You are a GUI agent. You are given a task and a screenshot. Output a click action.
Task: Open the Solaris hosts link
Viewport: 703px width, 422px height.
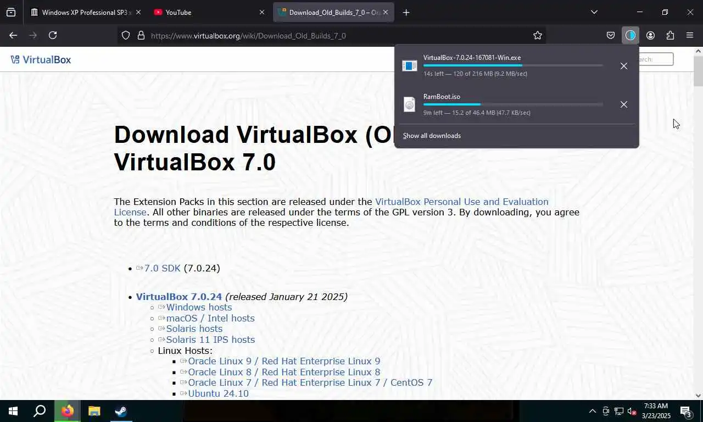(194, 329)
